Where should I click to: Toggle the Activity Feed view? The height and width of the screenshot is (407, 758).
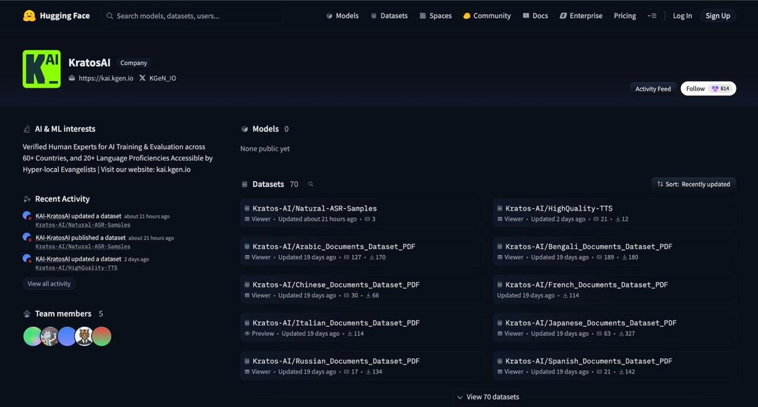(x=653, y=88)
